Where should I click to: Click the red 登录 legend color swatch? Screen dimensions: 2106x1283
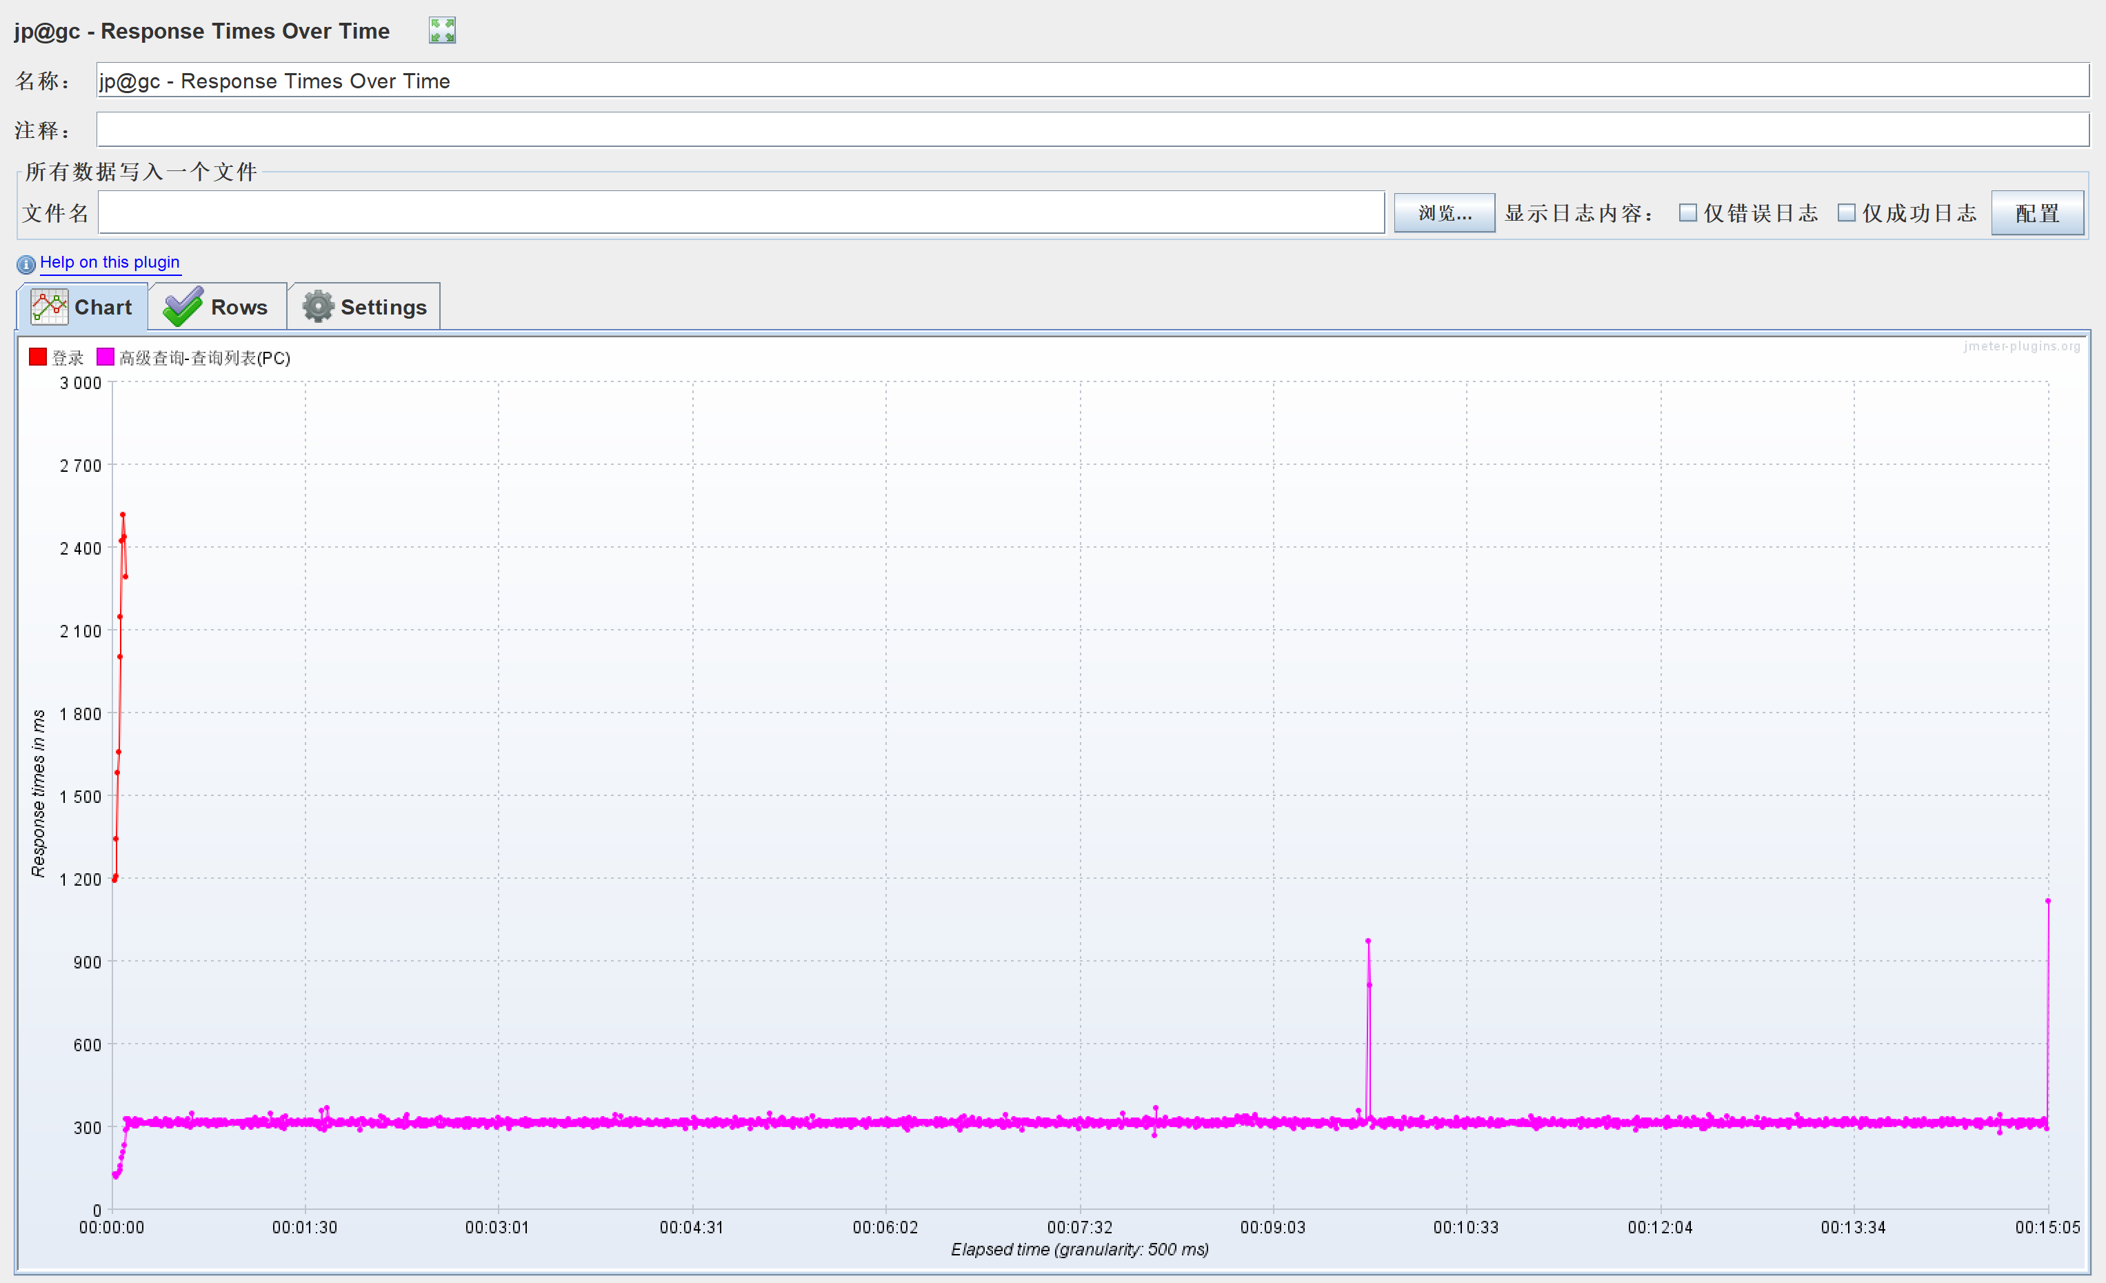pyautogui.click(x=38, y=357)
